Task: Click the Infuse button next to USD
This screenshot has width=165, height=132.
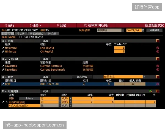Action: click(x=29, y=98)
